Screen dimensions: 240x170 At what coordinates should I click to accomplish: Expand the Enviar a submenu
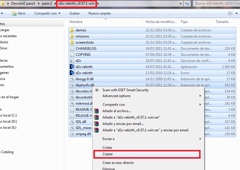coord(200,139)
